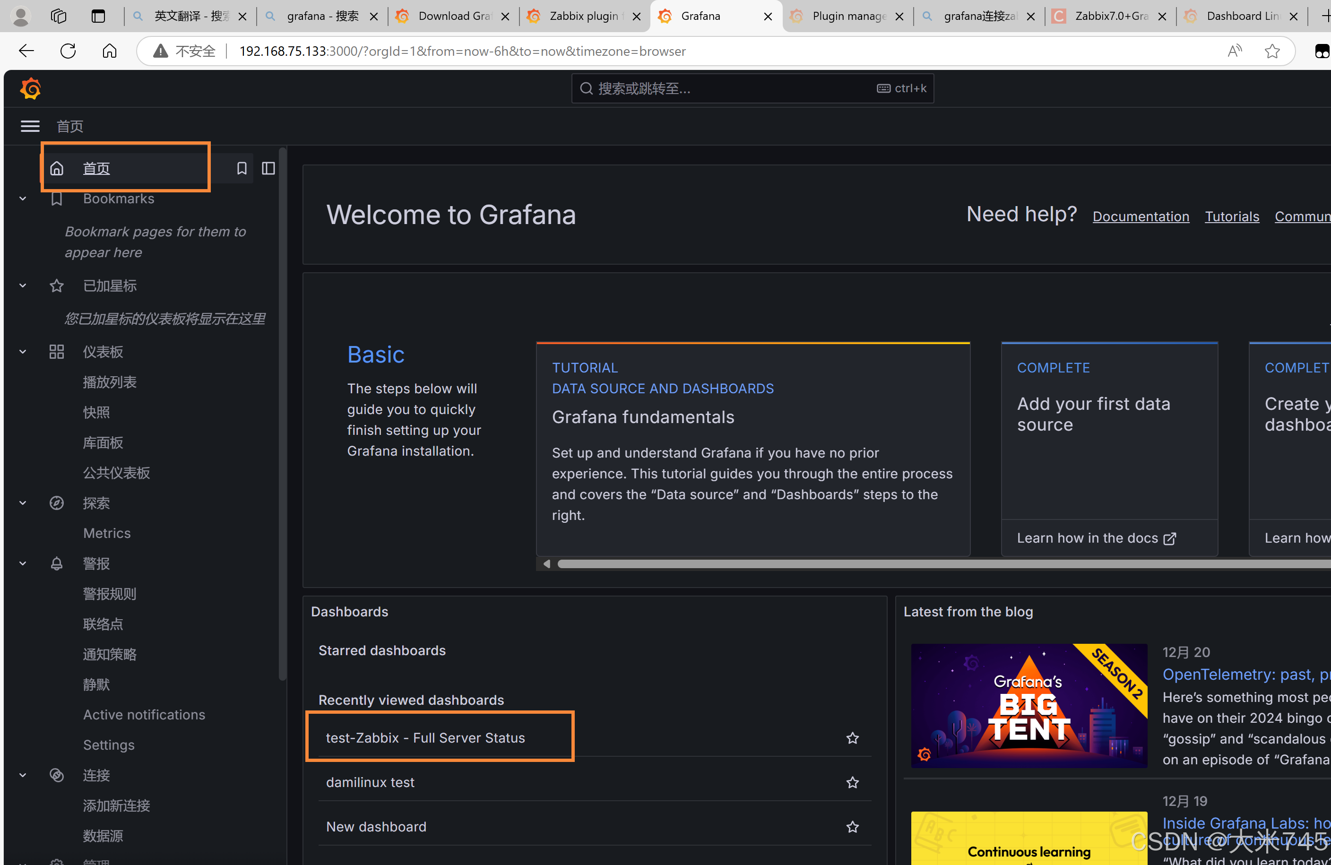Click the browser home icon
This screenshot has height=865, width=1331.
[110, 52]
